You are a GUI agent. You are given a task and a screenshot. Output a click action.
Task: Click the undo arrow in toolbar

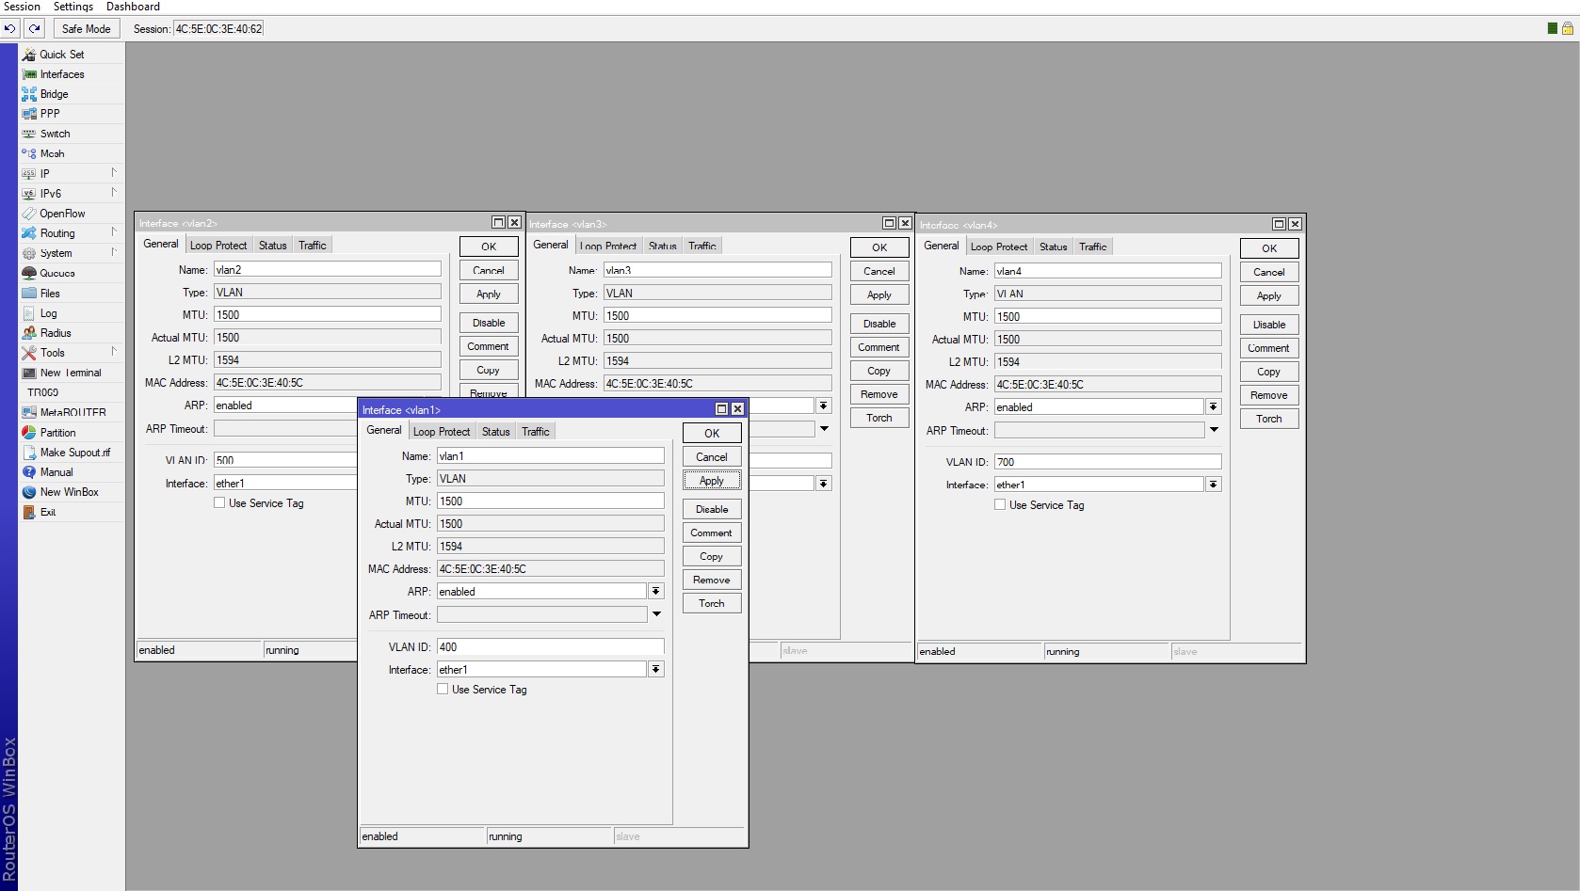click(x=10, y=28)
